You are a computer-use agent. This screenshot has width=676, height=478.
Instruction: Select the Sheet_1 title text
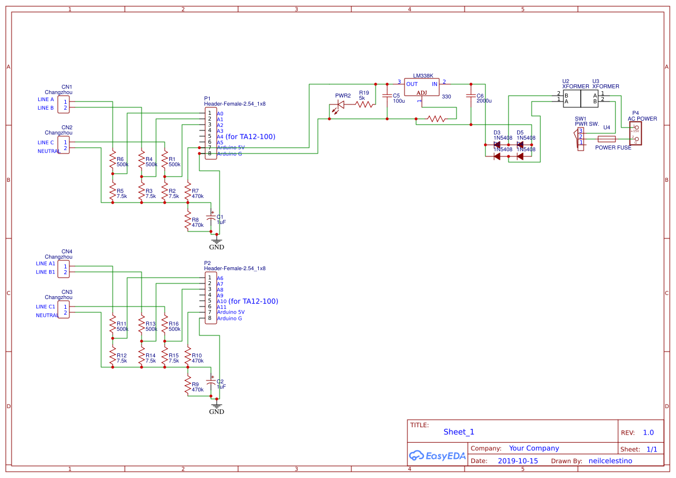coord(458,432)
